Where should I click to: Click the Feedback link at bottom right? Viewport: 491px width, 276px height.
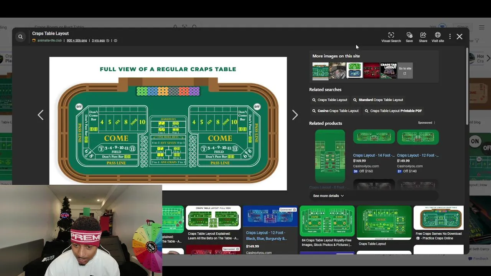point(478,259)
